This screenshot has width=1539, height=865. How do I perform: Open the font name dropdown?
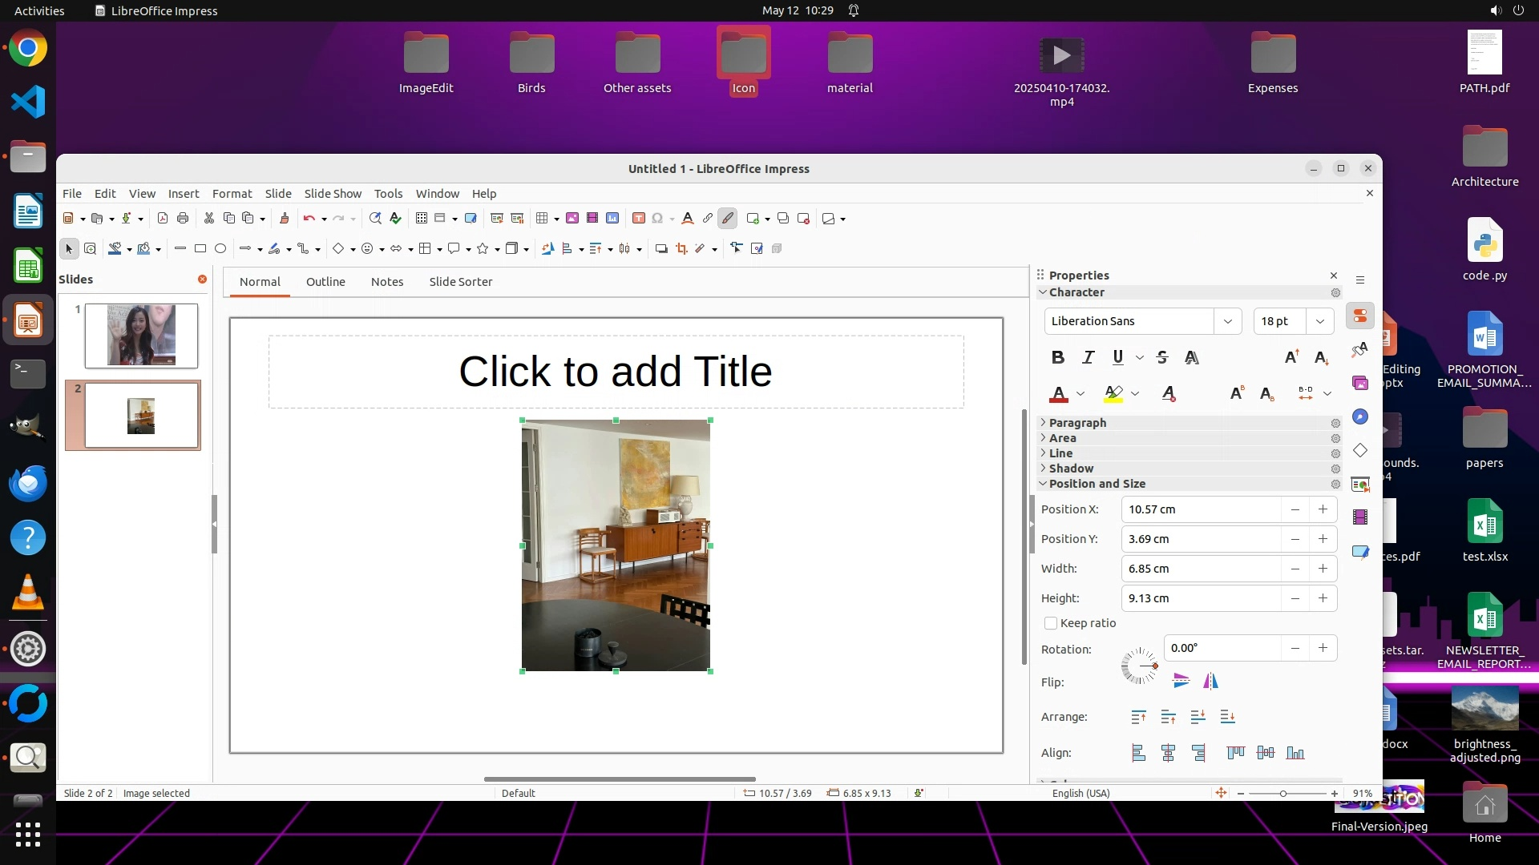pos(1227,322)
